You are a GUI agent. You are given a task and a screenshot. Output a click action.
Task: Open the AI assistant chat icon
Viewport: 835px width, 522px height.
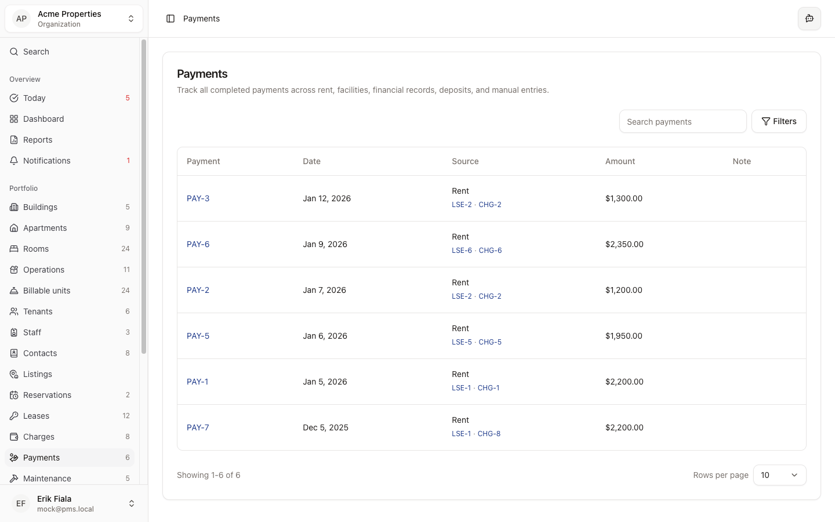809,18
